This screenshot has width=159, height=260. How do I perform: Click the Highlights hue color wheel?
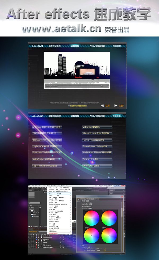pos(109,235)
